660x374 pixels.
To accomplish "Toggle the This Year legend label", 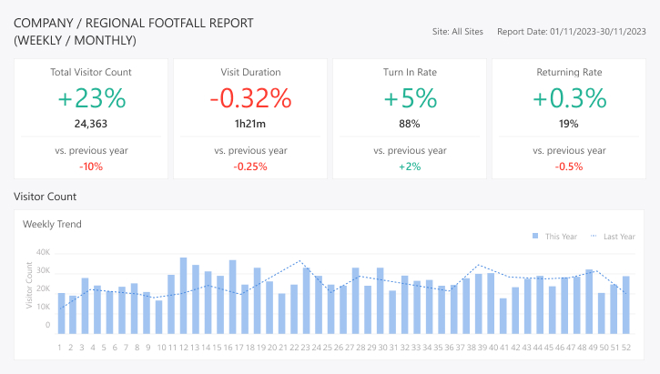I will (x=561, y=237).
